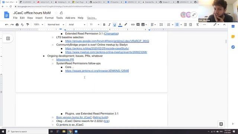Open the meetup.com Jenkins online meetup link

pyautogui.click(x=106, y=52)
